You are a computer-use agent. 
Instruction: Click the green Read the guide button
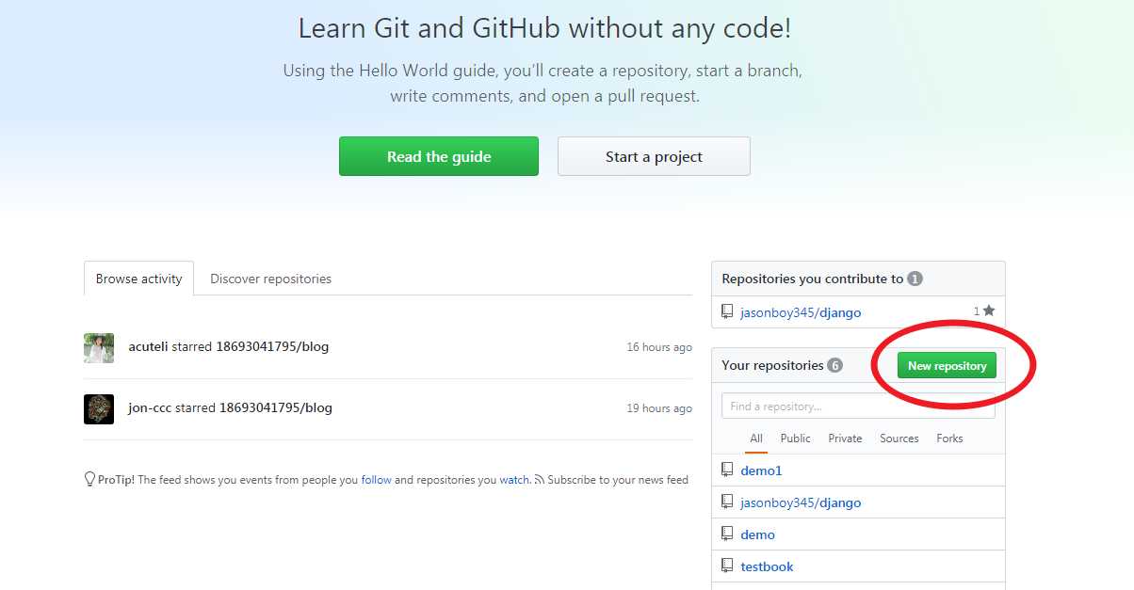[439, 156]
